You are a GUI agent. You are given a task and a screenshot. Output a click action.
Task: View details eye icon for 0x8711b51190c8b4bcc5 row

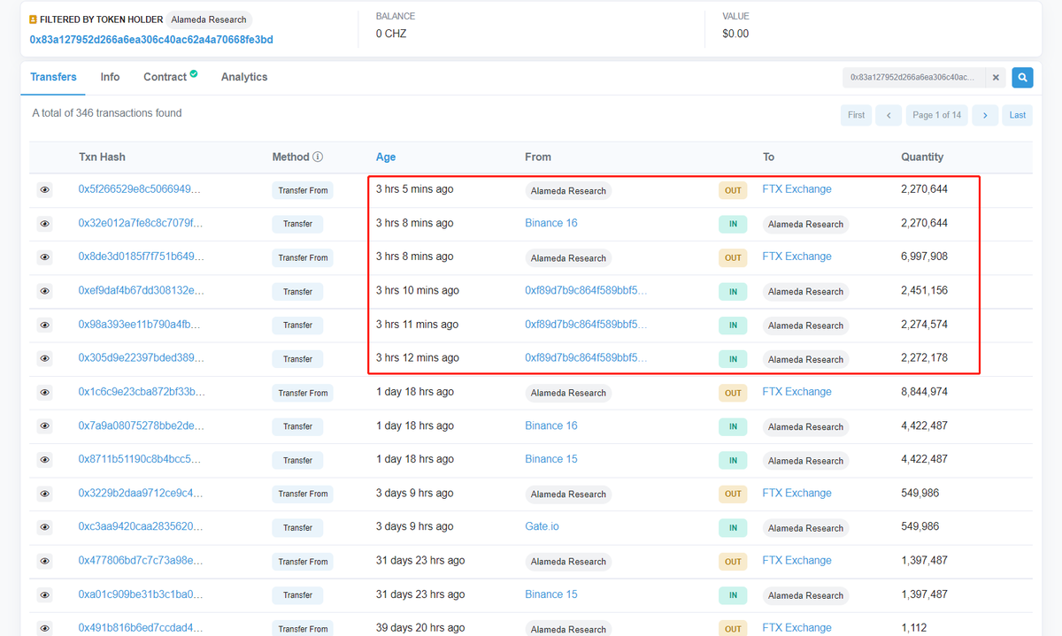coord(45,460)
